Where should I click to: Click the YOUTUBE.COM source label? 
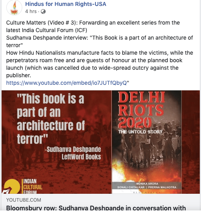[24, 200]
